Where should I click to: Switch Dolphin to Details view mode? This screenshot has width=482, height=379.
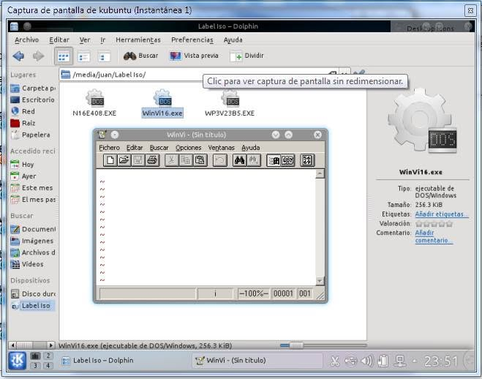83,56
